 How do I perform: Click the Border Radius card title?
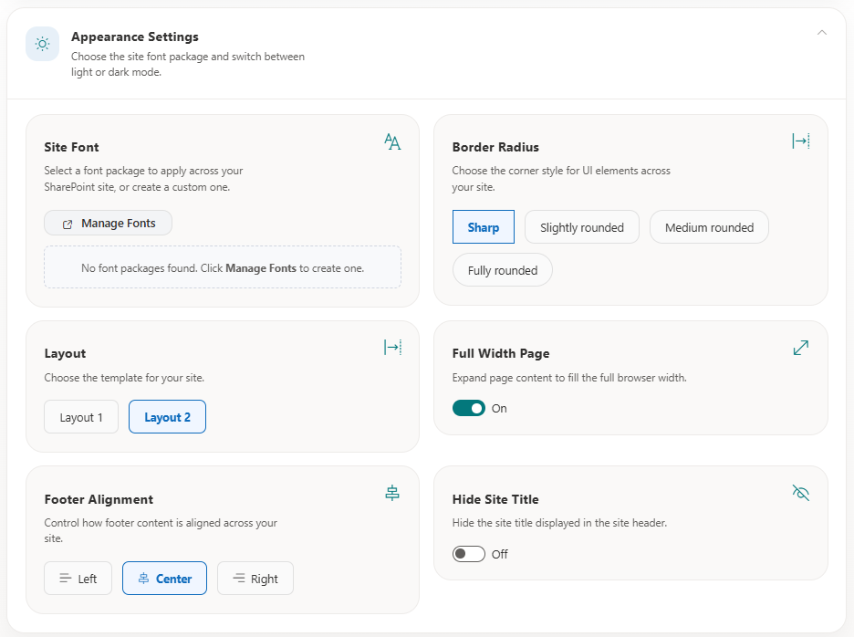(x=495, y=147)
